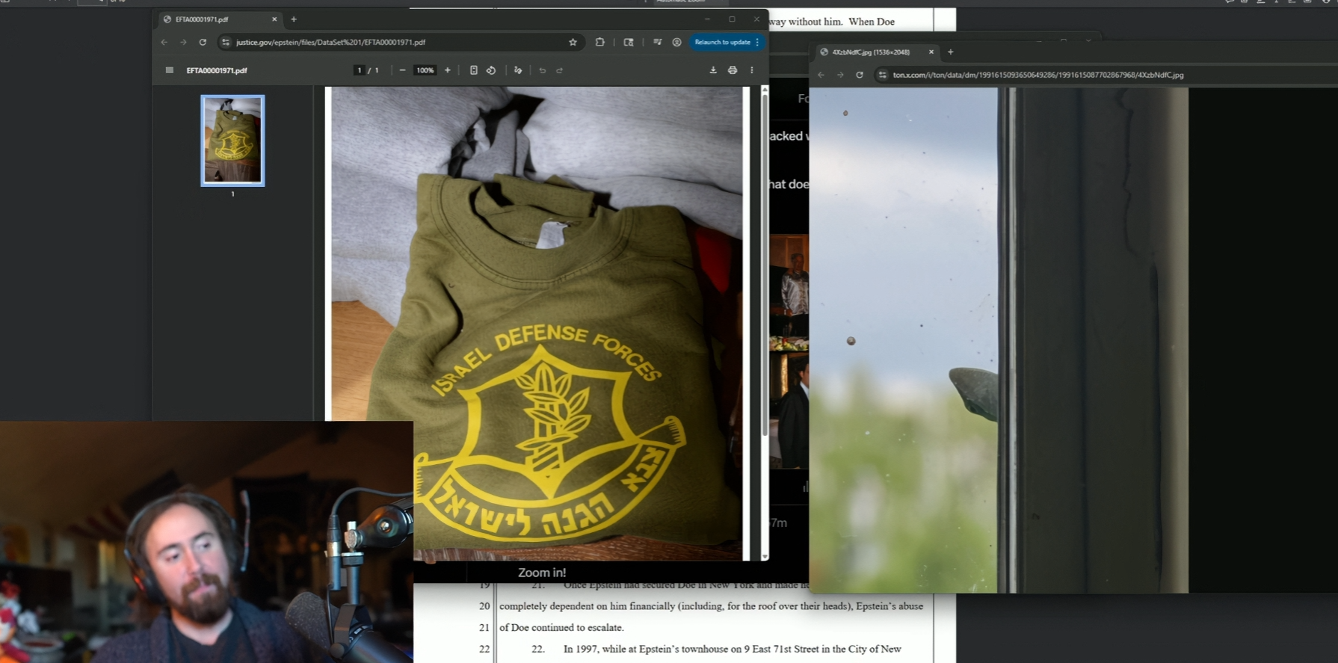
Task: Open the PDF viewer more actions menu
Action: point(752,70)
